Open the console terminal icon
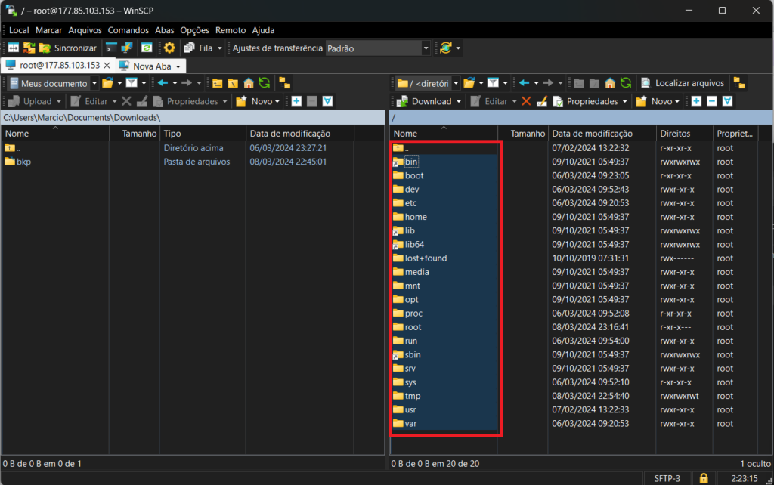This screenshot has width=774, height=485. click(112, 48)
